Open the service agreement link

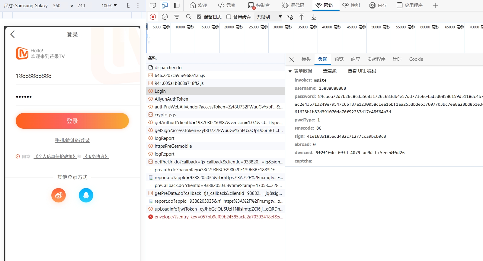tap(96, 156)
